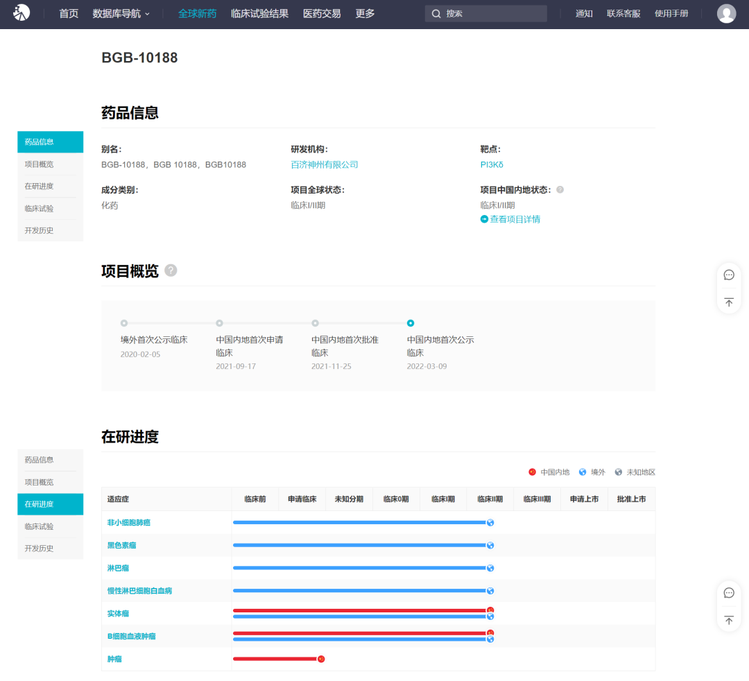Click globe marker on 淋巴瘤 bar

490,568
